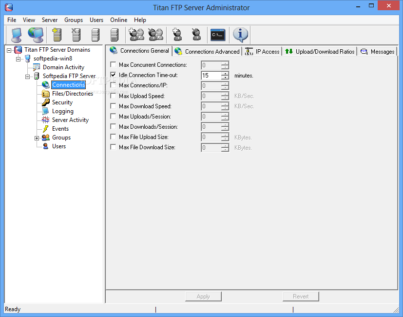403x317 pixels.
Task: Collapse the Titan FTP Server Domains node
Action: click(x=9, y=50)
